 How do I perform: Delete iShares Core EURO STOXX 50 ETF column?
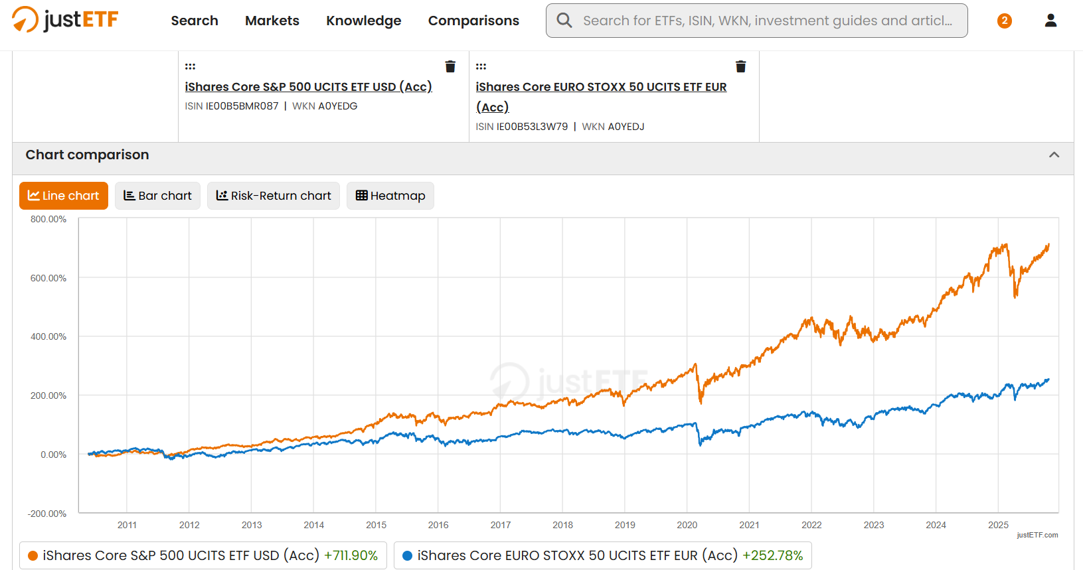(x=741, y=66)
